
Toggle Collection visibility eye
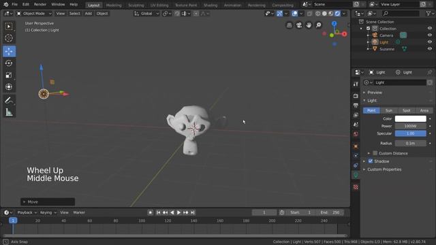[x=430, y=29]
